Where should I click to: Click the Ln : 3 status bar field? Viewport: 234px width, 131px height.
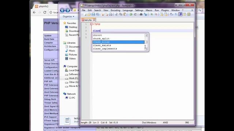pos(96,123)
